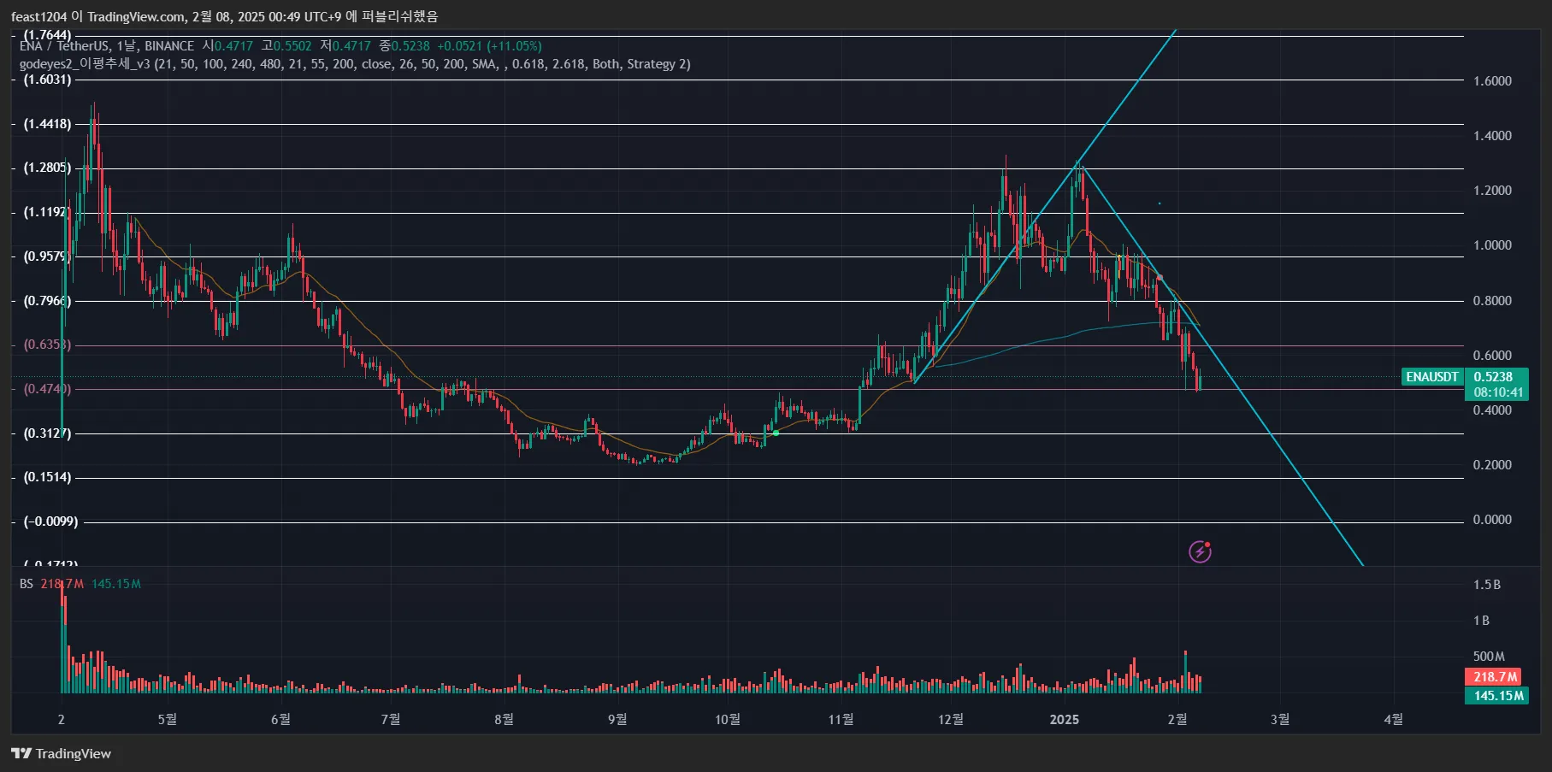Click the 10월 label on time axis
The height and width of the screenshot is (772, 1552).
pyautogui.click(x=728, y=720)
